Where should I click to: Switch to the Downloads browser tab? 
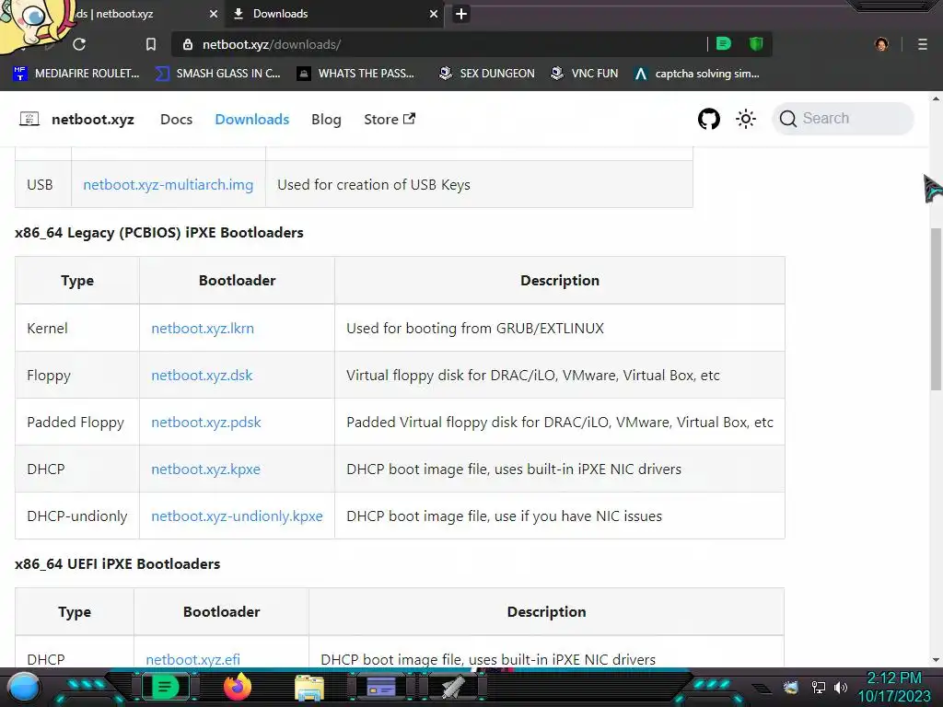point(333,14)
